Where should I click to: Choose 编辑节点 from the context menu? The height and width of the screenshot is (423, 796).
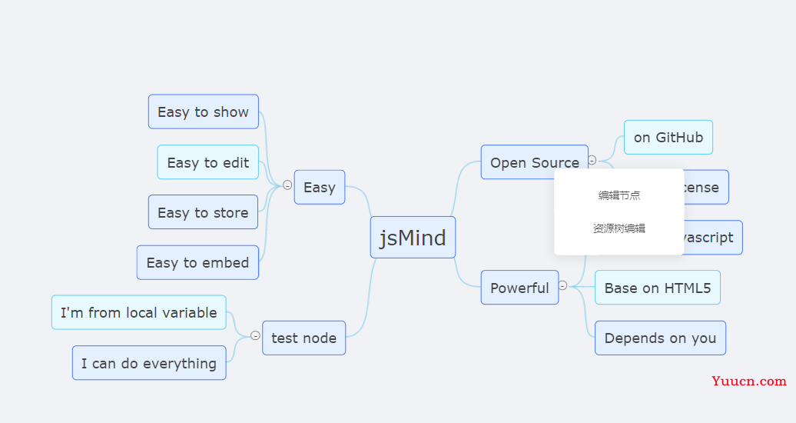click(x=619, y=195)
